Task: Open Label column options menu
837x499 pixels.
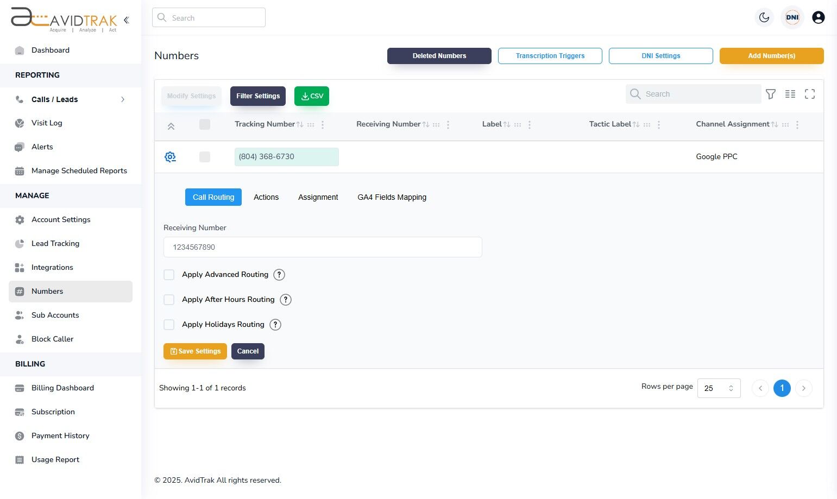Action: (530, 125)
